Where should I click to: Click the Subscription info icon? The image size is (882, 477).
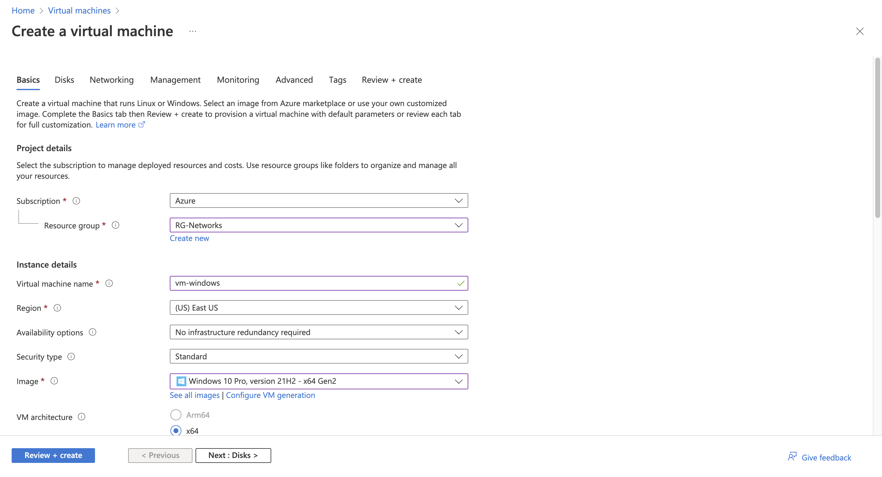[x=76, y=201]
